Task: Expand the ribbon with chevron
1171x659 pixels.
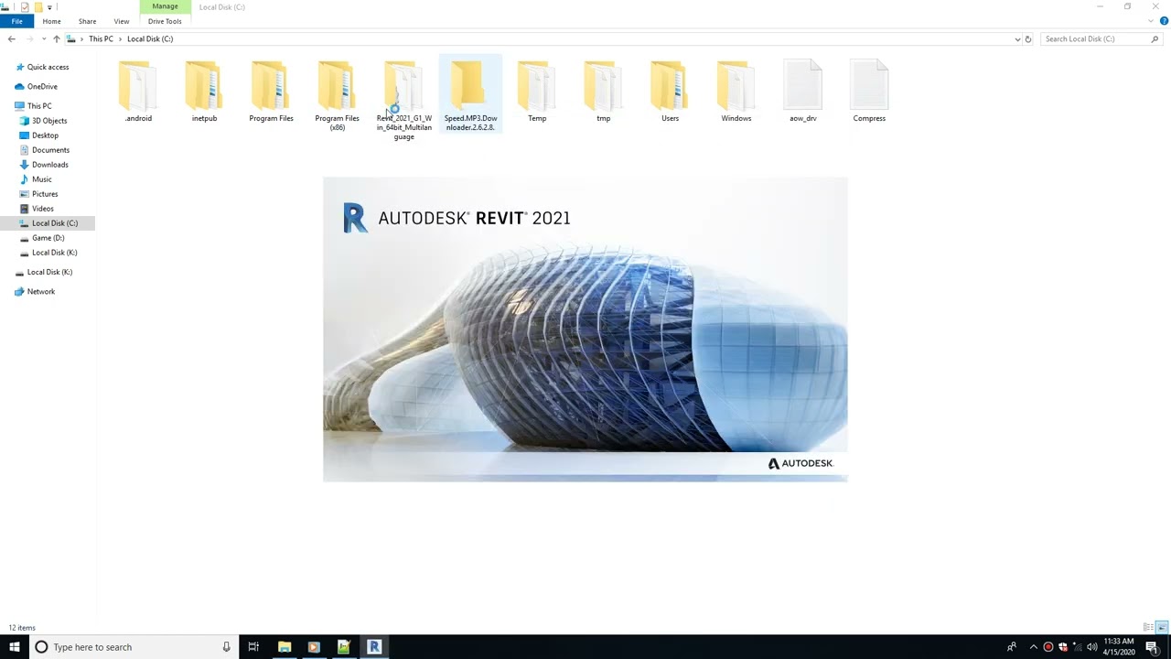Action: tap(1151, 21)
